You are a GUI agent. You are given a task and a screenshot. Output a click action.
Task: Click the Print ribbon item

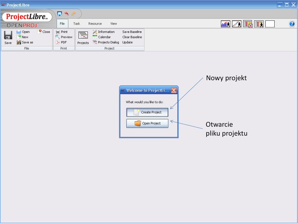[62, 32]
